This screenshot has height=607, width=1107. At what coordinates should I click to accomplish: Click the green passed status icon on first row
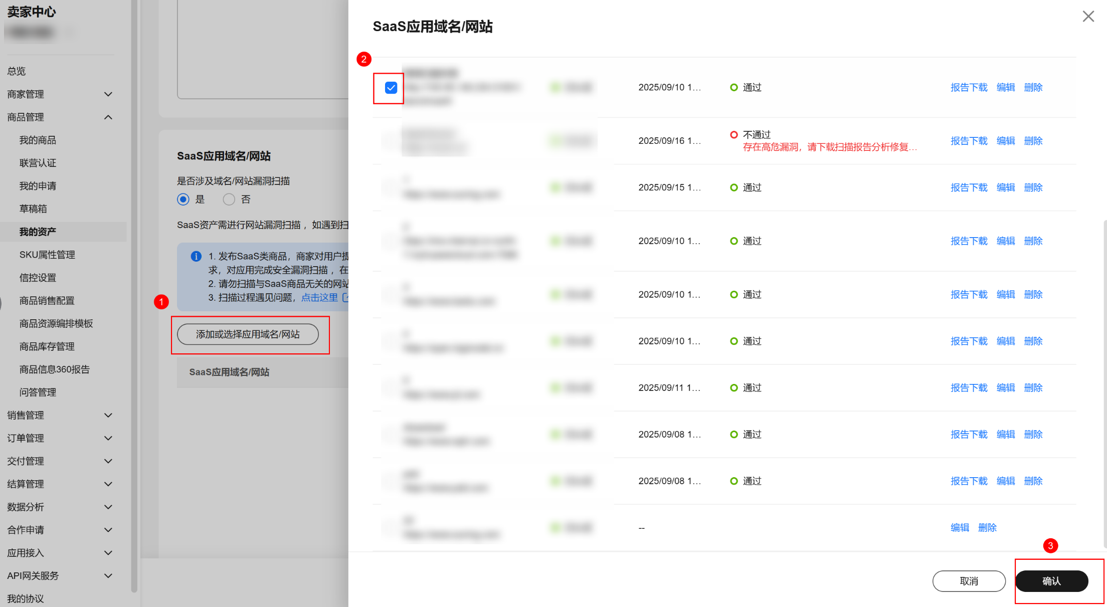pyautogui.click(x=733, y=87)
